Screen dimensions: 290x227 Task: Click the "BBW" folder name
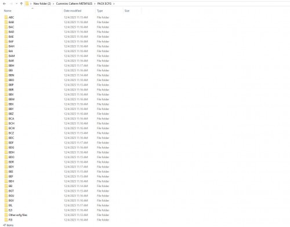[12, 99]
